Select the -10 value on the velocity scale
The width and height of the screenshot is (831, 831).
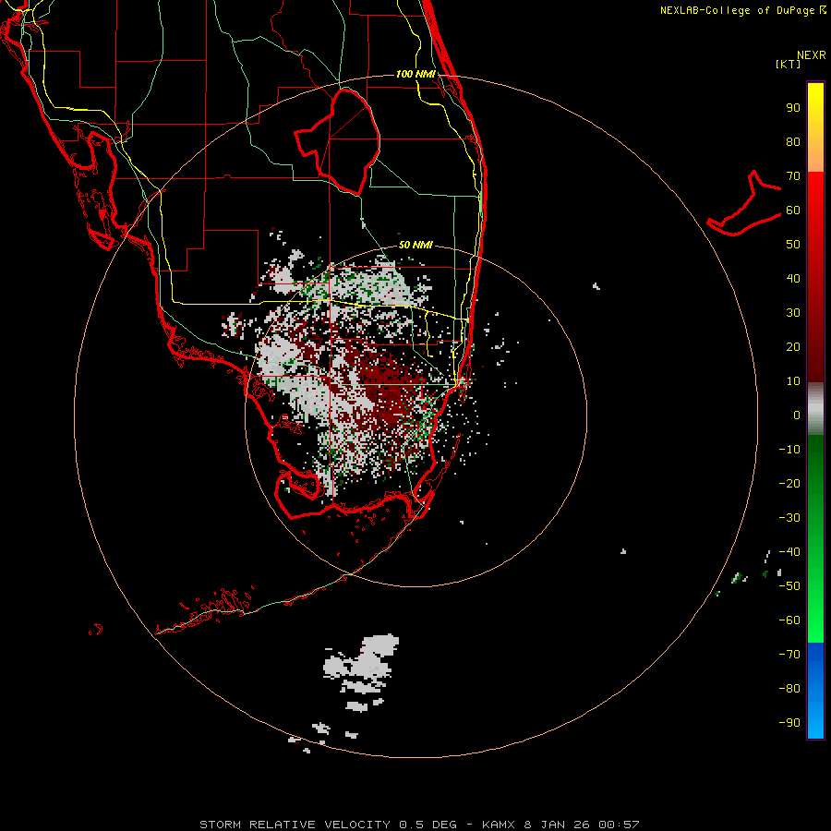[x=789, y=450]
